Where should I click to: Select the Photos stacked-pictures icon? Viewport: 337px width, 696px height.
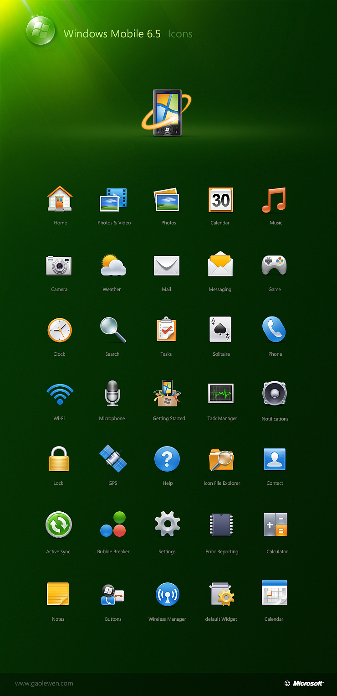167,200
